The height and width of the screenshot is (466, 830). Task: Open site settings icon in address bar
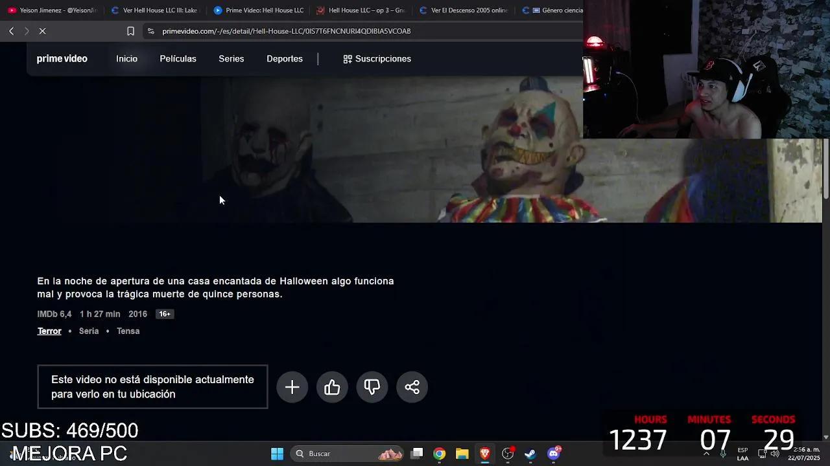coord(150,31)
